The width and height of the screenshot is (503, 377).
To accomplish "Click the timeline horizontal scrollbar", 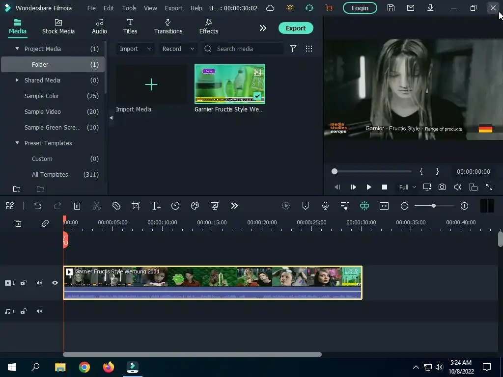I will pos(192,354).
